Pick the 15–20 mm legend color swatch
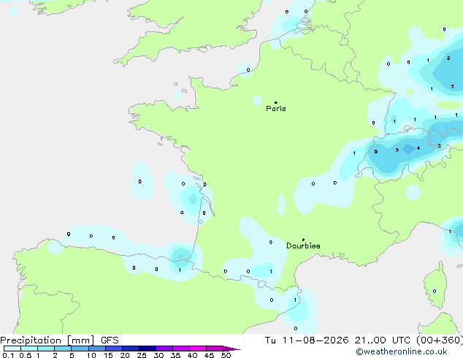The height and width of the screenshot is (358, 463). [x=114, y=349]
